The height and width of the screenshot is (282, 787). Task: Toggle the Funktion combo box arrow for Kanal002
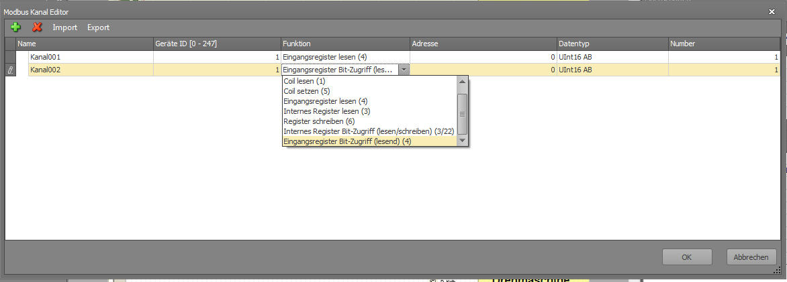tap(404, 70)
